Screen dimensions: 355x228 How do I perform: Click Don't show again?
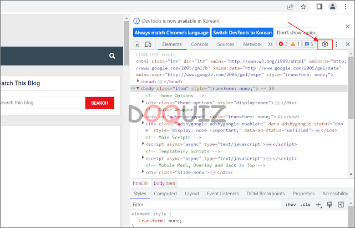coord(296,33)
